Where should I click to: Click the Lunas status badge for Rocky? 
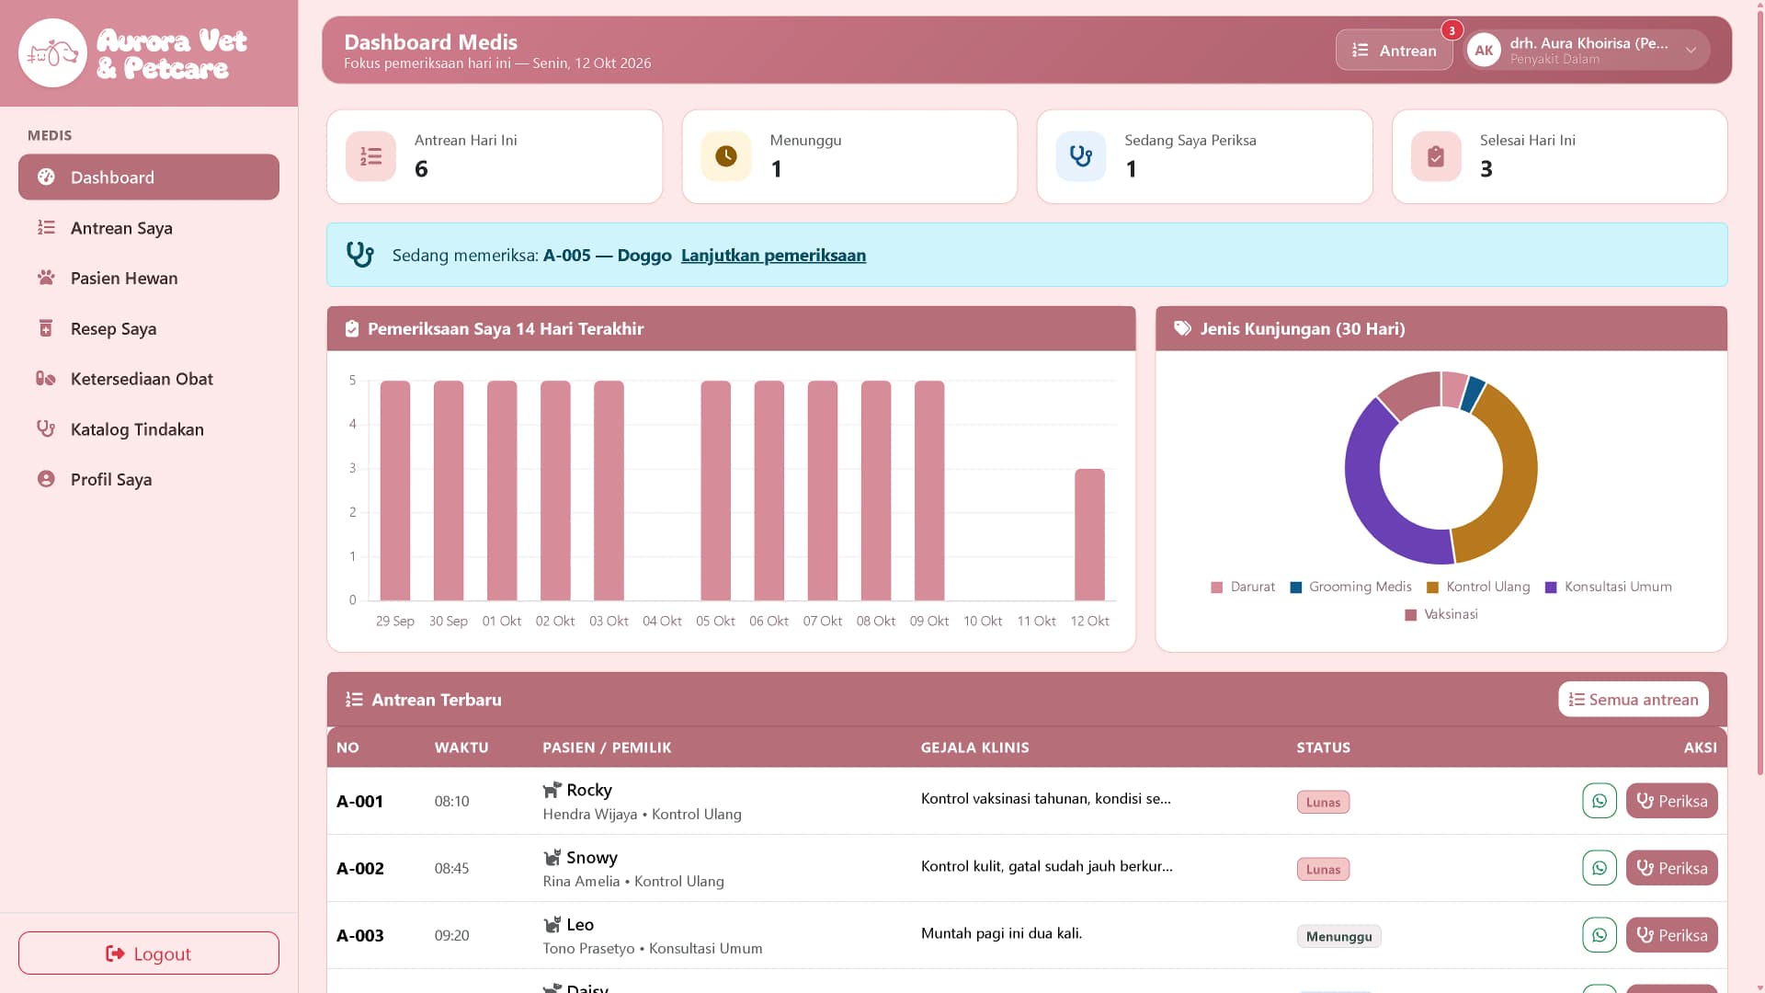point(1323,803)
